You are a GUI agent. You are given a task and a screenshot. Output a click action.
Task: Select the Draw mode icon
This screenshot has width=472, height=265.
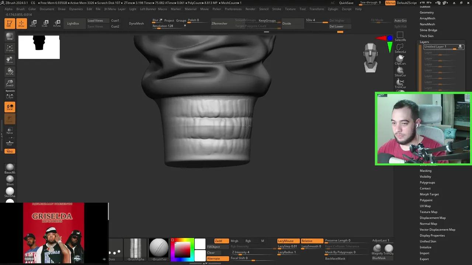click(21, 24)
